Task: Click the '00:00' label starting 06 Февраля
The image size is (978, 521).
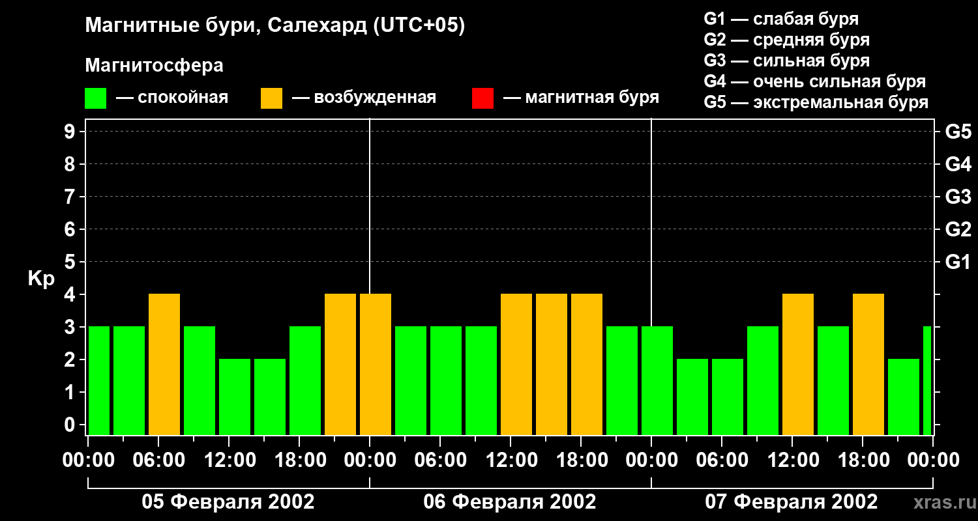Action: click(370, 460)
